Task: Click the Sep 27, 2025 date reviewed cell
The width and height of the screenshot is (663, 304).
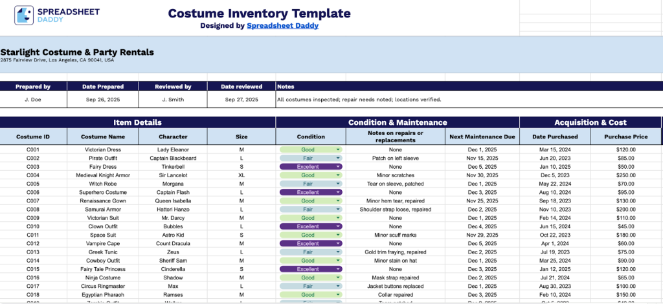Action: click(x=241, y=100)
